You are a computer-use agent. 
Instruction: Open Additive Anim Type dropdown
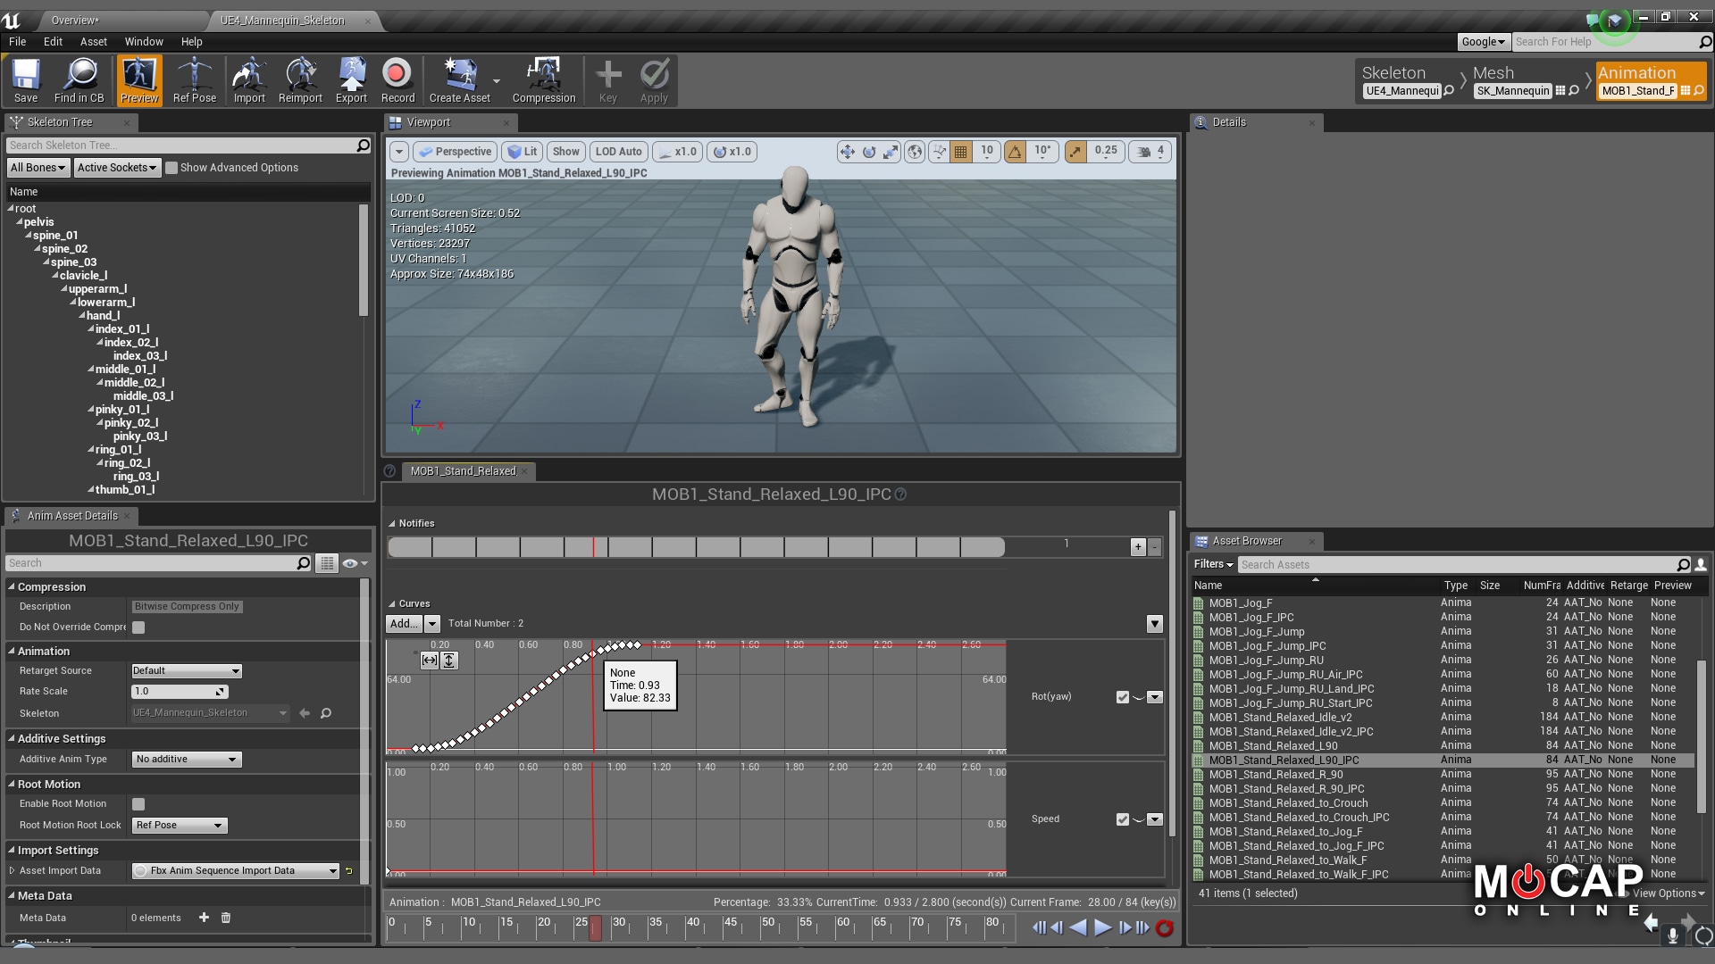(187, 760)
